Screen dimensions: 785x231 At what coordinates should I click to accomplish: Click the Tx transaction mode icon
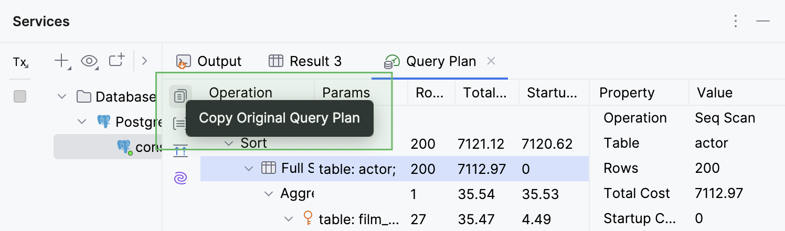20,62
